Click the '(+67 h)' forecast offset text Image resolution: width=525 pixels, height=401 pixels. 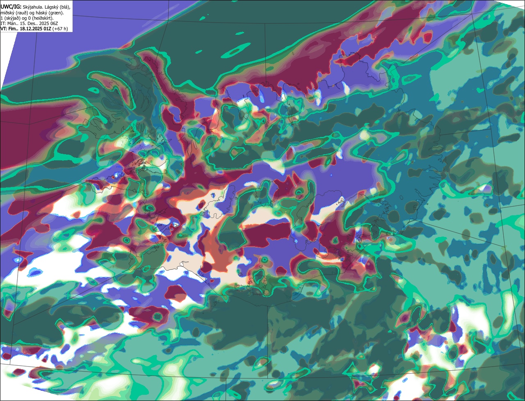coord(60,29)
